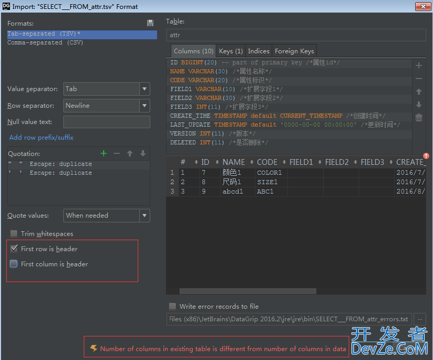Click Add row prefix/suffix link
This screenshot has width=433, height=360.
coord(41,138)
